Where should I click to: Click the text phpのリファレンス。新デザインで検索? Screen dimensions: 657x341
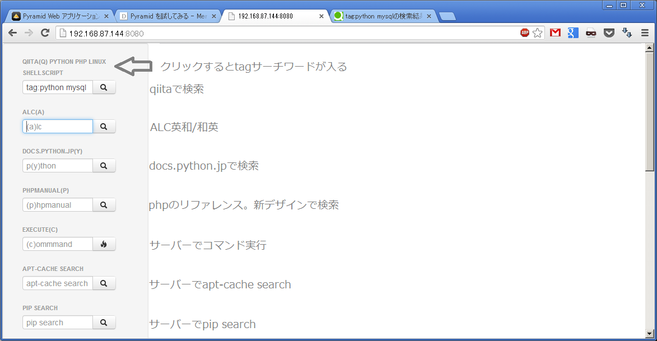point(244,205)
